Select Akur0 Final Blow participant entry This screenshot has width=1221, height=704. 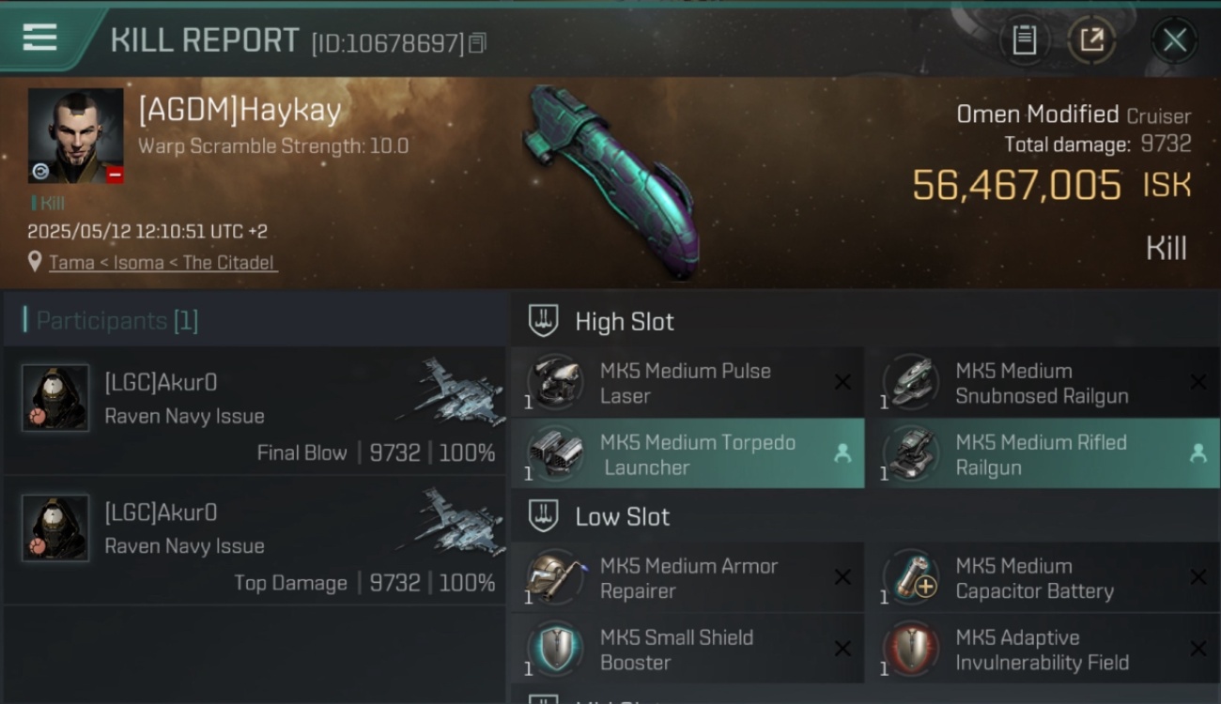pyautogui.click(x=255, y=411)
